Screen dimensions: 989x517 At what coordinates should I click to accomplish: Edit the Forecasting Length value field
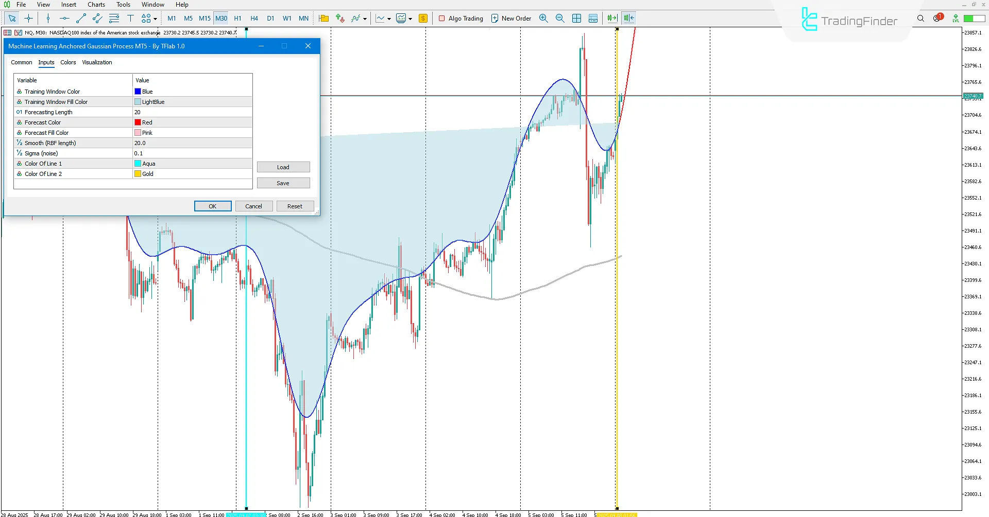pyautogui.click(x=192, y=112)
